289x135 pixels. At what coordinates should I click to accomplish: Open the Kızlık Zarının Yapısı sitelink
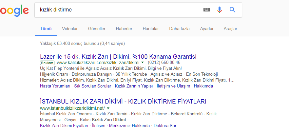coord(134,86)
